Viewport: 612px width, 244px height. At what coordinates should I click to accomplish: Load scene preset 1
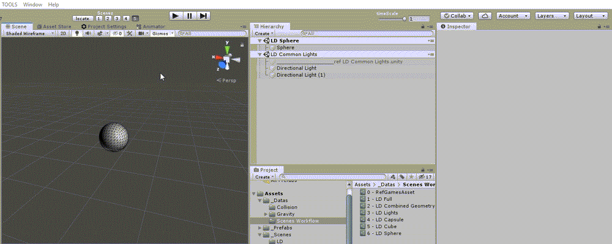pos(99,18)
